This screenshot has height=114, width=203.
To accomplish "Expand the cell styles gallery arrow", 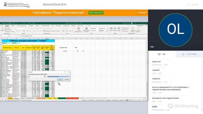I will (x=107, y=31).
